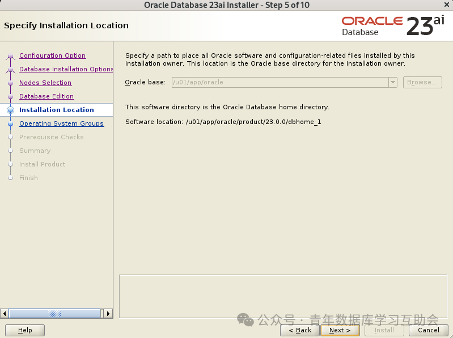Jump to Database Edition step
The height and width of the screenshot is (338, 453).
(46, 96)
